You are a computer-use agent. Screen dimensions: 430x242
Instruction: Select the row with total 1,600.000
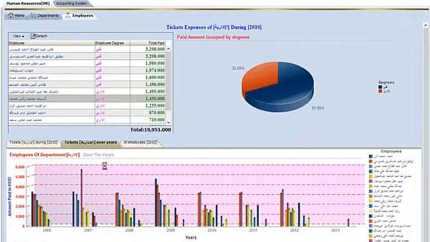pos(87,78)
